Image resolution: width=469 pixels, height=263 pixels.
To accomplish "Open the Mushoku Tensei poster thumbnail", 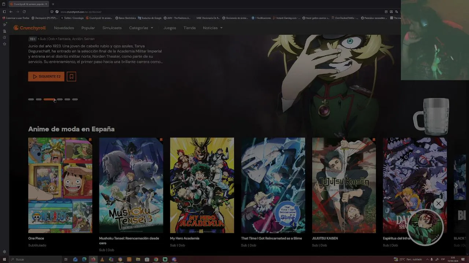I will click(131, 185).
